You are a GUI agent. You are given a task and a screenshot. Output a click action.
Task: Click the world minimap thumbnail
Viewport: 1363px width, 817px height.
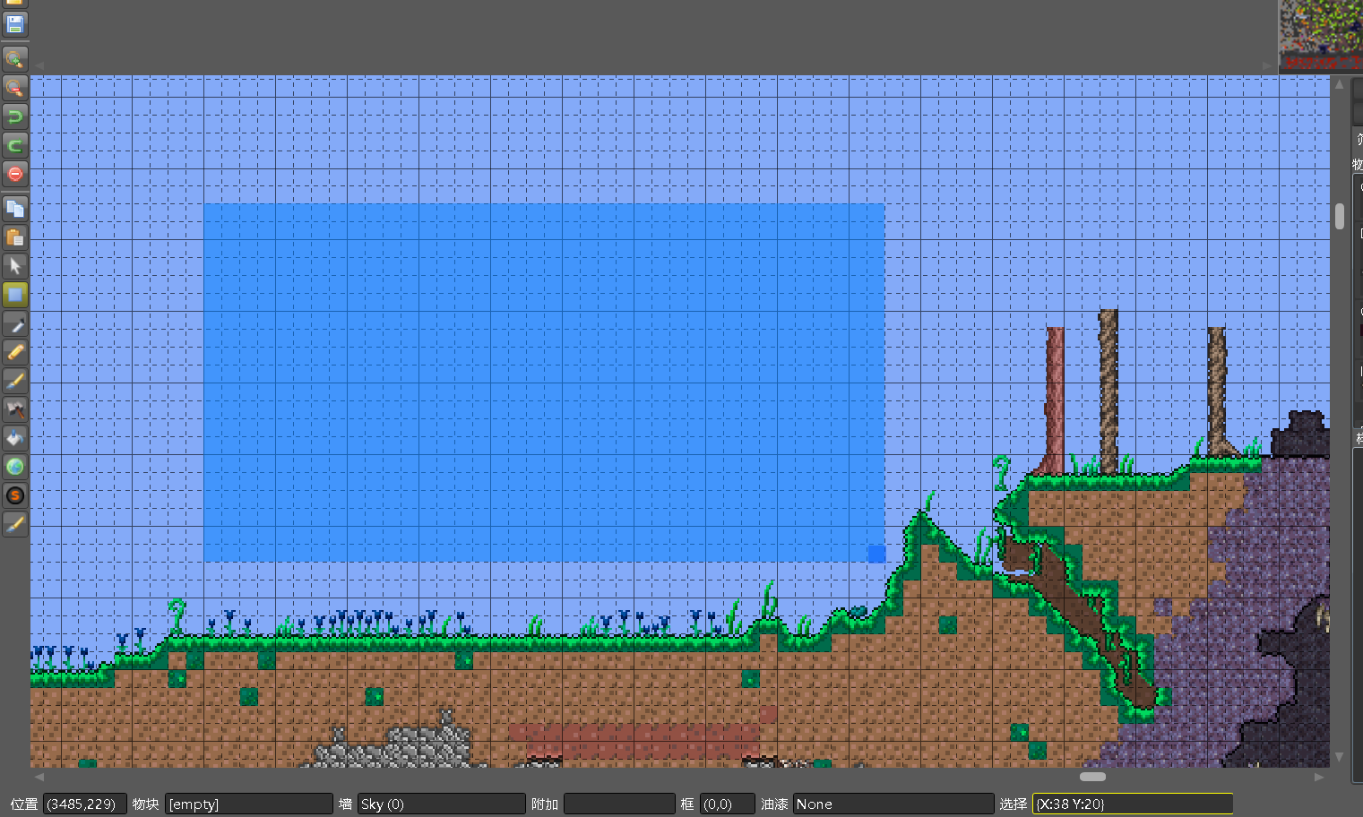(x=1320, y=36)
